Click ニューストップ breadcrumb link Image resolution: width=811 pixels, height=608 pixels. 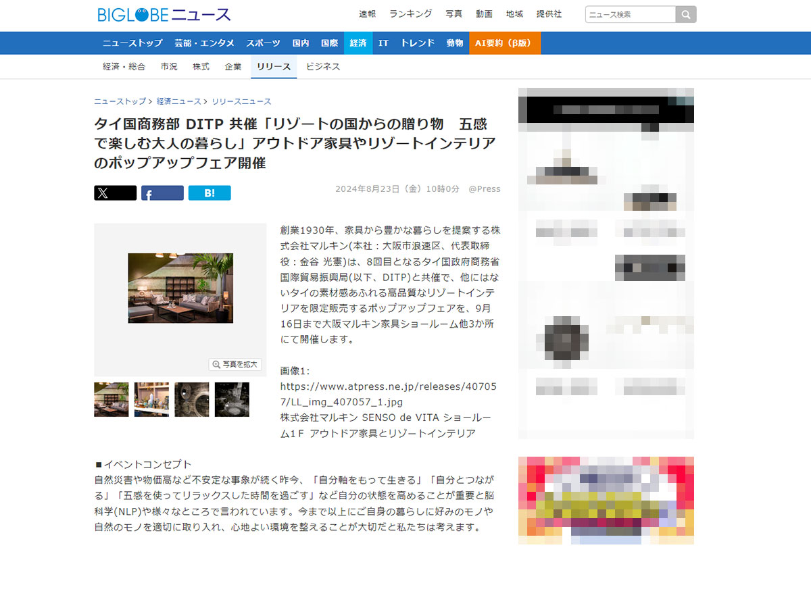[120, 101]
